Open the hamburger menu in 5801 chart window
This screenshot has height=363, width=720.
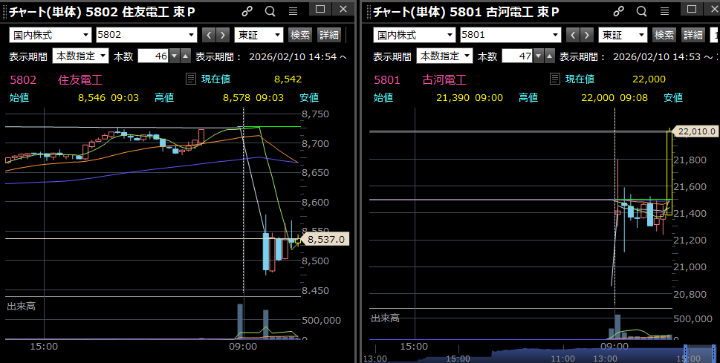(657, 11)
